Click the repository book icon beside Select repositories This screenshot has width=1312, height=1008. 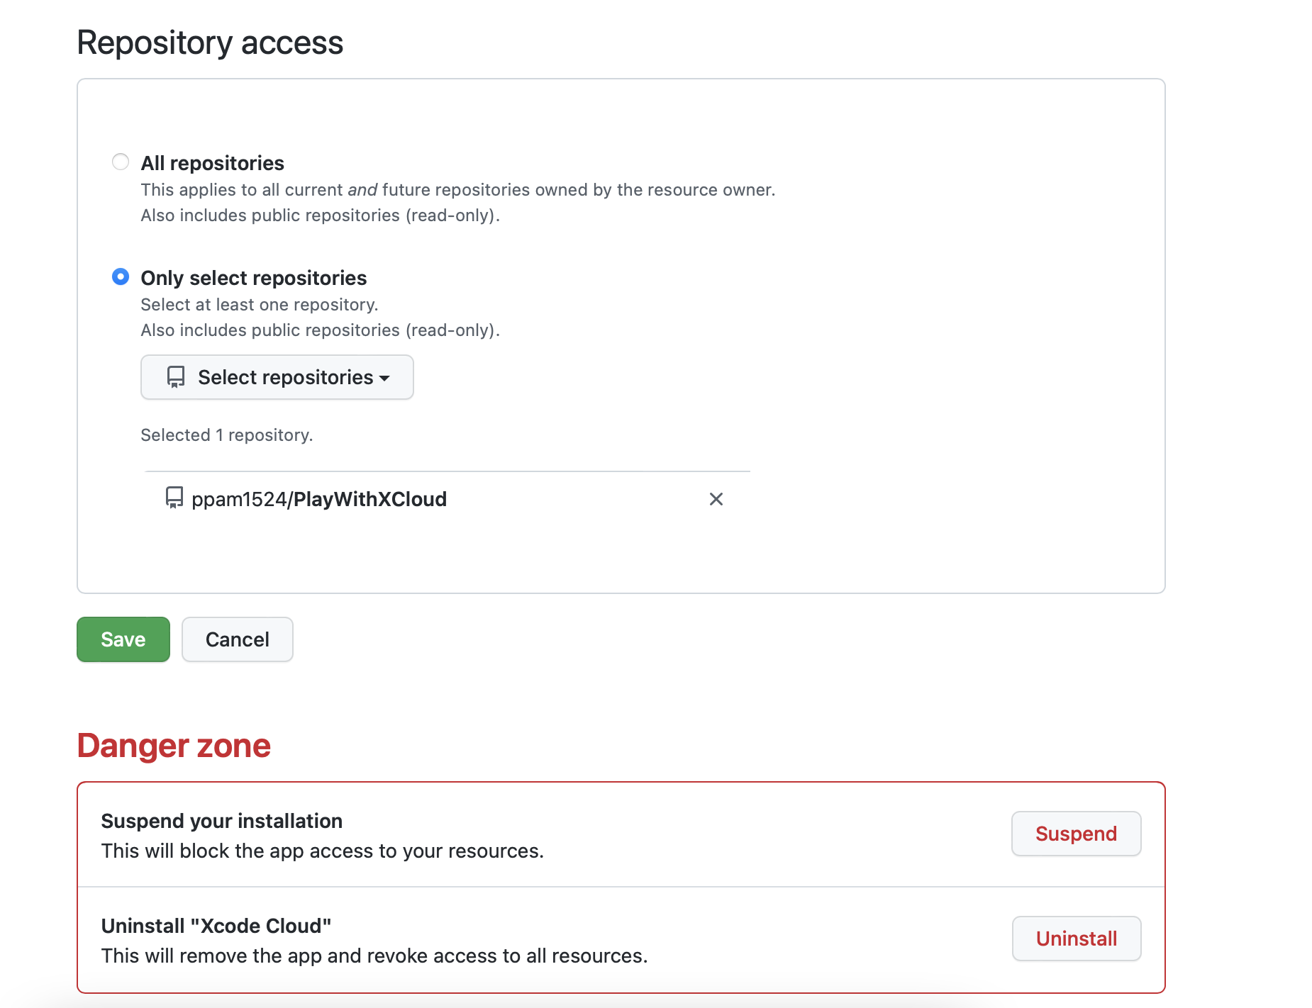(175, 377)
